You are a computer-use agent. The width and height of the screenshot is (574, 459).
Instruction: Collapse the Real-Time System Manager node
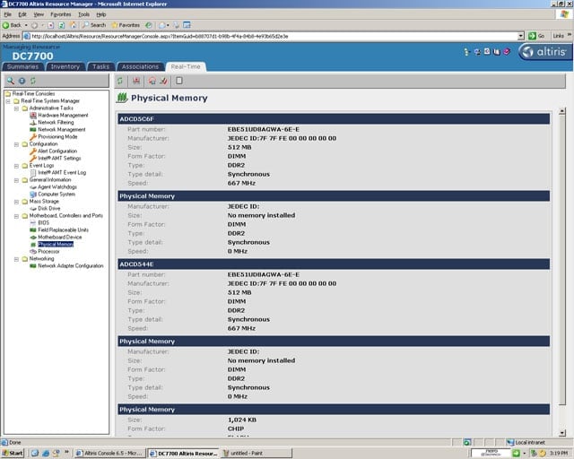8,101
